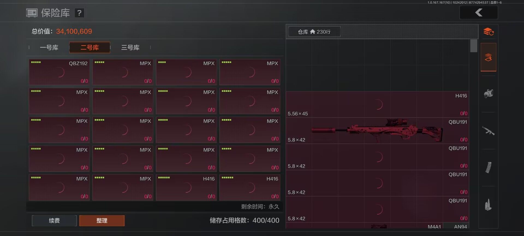Filter warehouse by rifle weapons icon
Screen dimensions: 524x236
click(489, 131)
